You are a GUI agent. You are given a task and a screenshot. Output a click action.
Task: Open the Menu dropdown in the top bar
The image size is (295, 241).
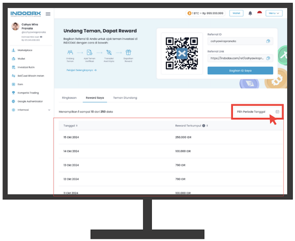(x=274, y=13)
